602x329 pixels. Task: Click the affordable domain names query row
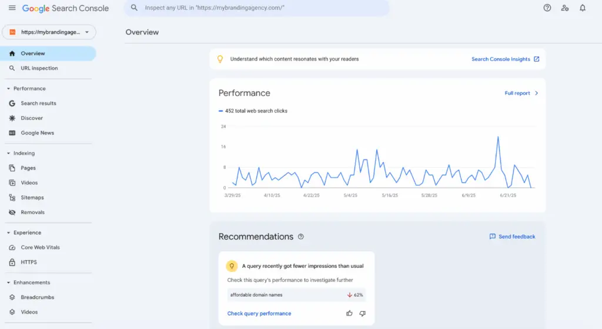tap(296, 295)
